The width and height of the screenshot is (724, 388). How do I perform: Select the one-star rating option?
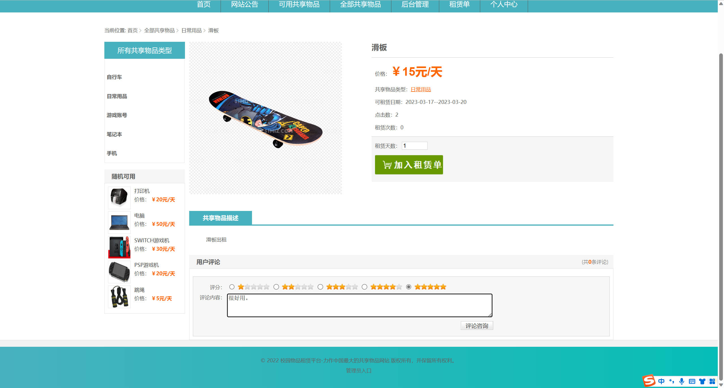(232, 287)
